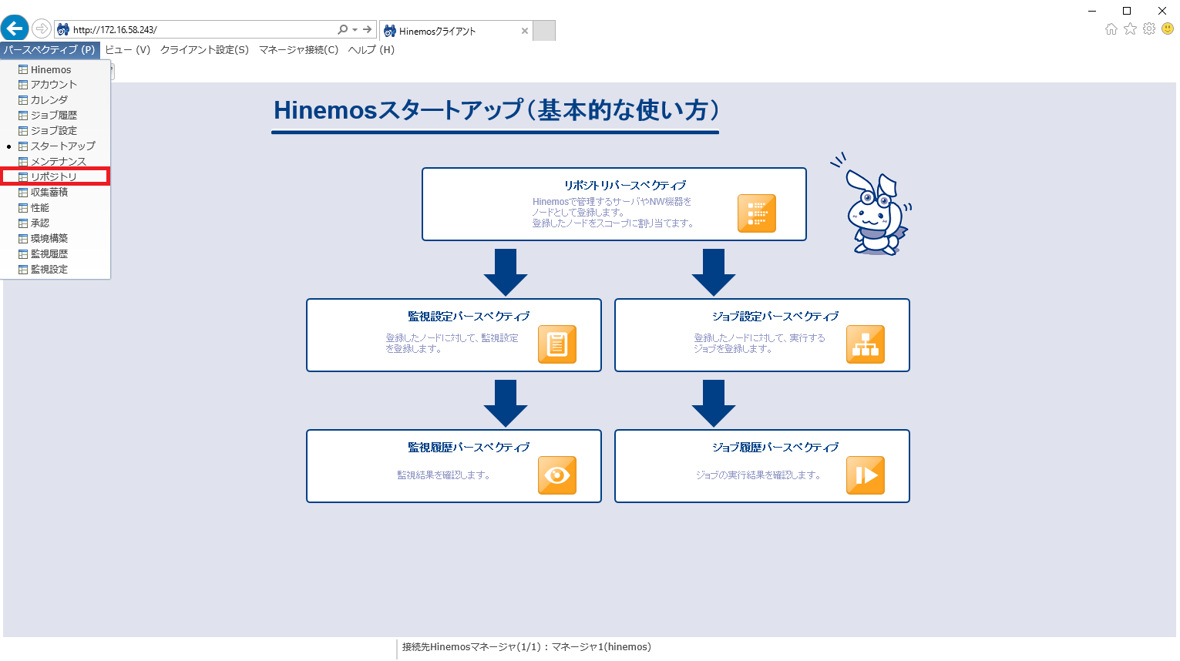Screen dimensions: 1180x661
Task: Click the Hinemos rabbit mascot image
Action: [872, 203]
